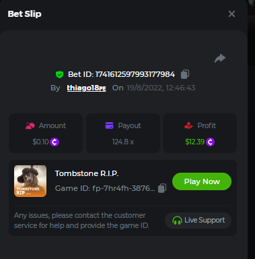Click the Play Now button
The height and width of the screenshot is (259, 255).
pos(202,181)
